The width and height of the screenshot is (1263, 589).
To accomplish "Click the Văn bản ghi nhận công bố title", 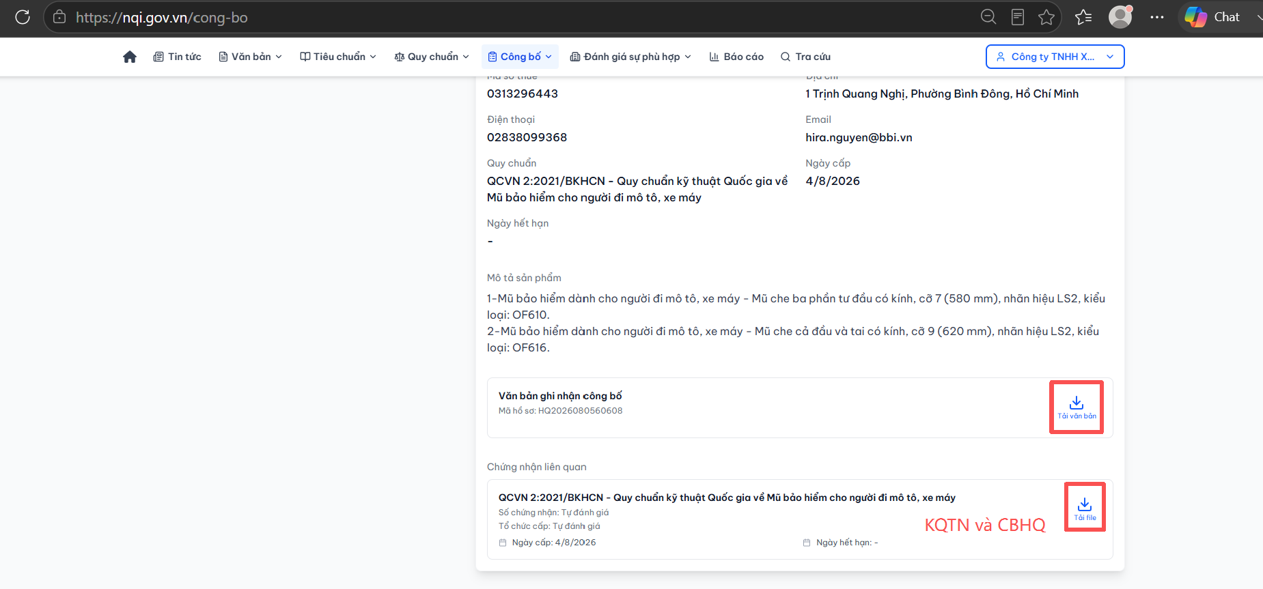I will [x=560, y=396].
